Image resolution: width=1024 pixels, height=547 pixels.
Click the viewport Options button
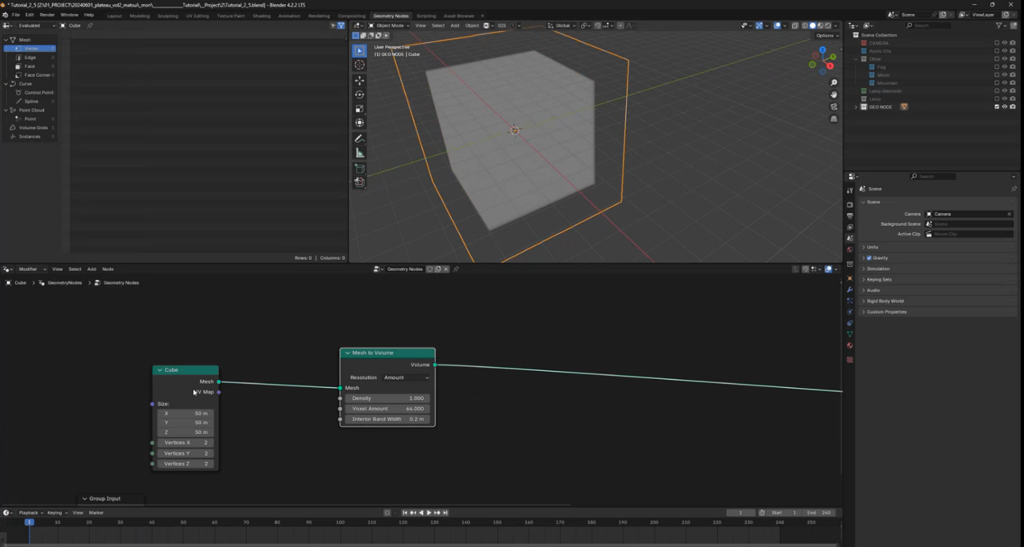[826, 35]
